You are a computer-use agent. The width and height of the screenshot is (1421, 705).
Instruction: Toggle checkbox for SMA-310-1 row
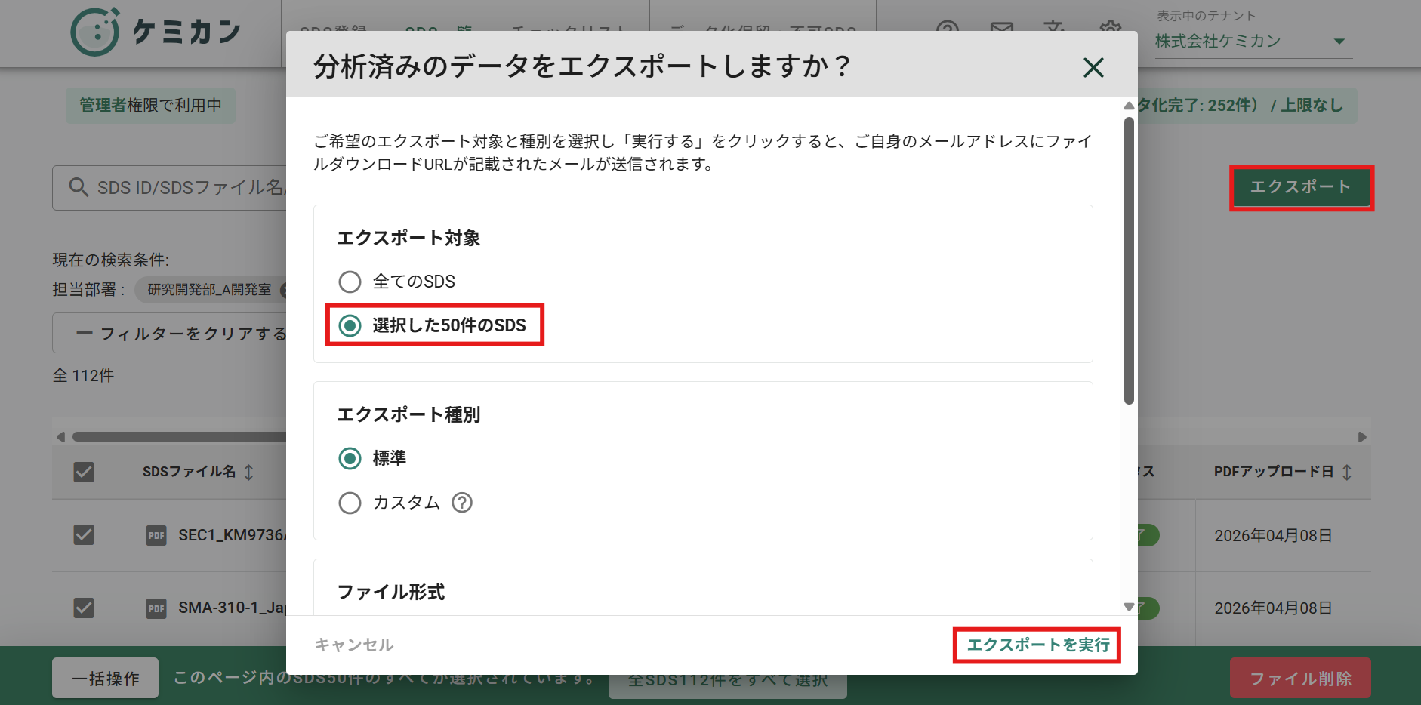tap(84, 608)
